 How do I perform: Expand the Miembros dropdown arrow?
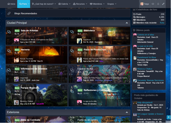point(104,4)
